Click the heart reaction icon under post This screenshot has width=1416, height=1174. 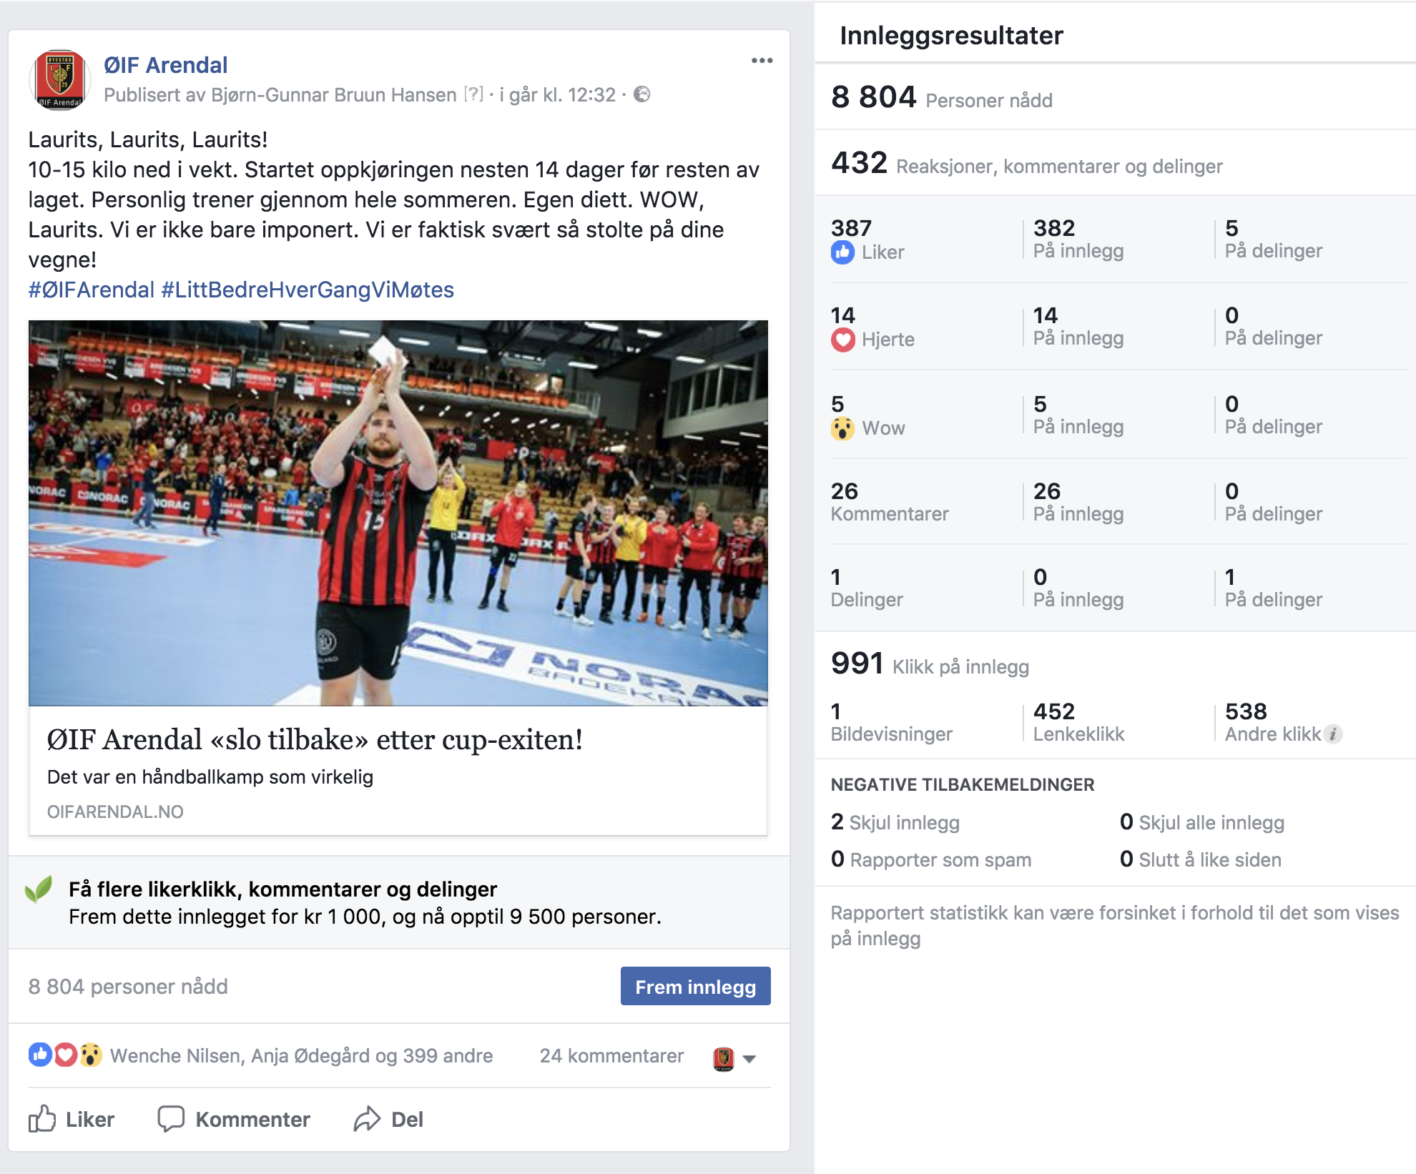pos(66,1055)
